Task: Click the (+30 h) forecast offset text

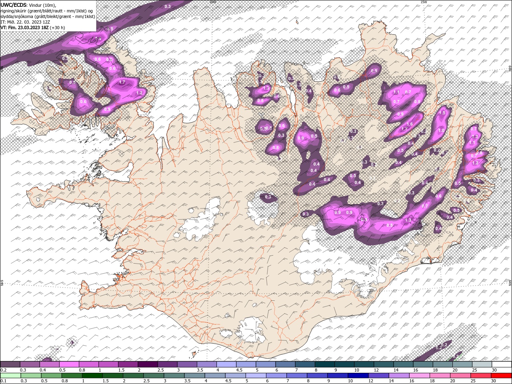Action: [x=58, y=28]
